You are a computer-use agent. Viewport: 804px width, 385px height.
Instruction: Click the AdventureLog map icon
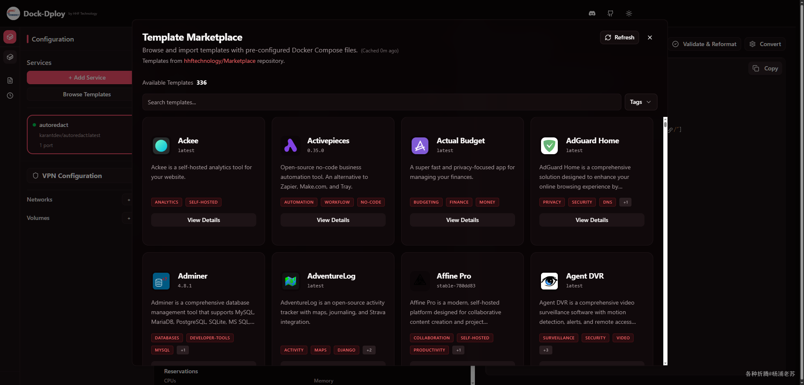(291, 281)
